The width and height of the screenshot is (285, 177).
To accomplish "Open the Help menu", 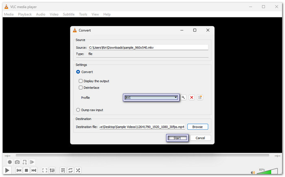I will (x=107, y=14).
